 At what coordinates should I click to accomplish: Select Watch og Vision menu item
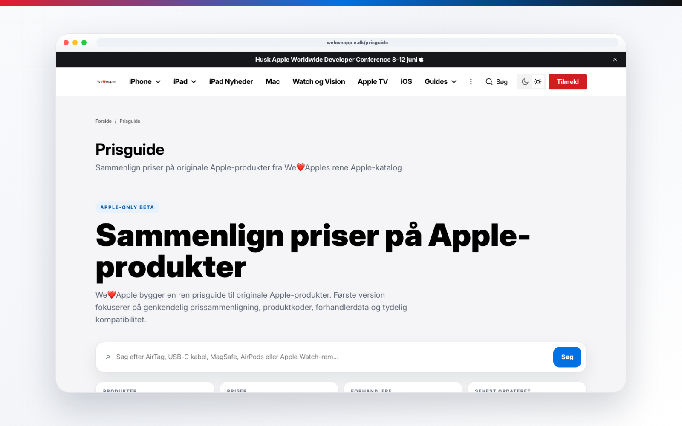pyautogui.click(x=319, y=82)
